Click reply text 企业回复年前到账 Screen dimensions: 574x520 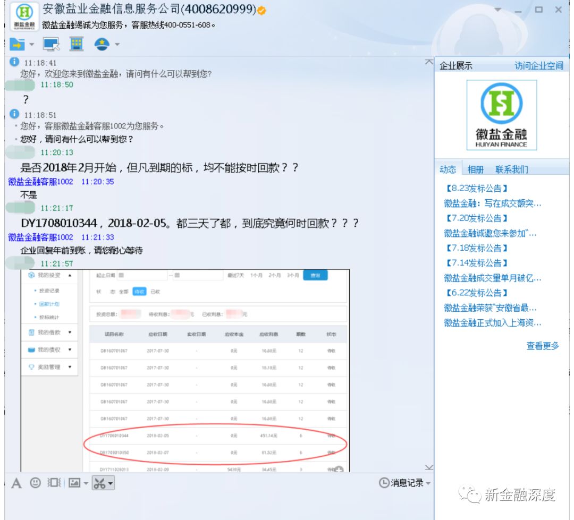81,250
